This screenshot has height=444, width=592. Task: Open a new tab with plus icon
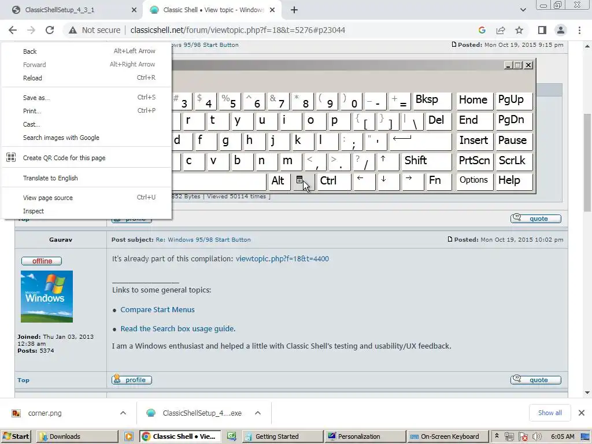294,10
